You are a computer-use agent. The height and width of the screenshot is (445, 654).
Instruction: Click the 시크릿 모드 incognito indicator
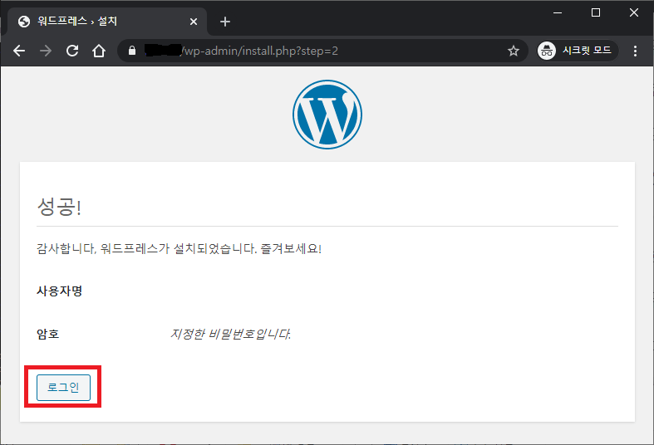(575, 51)
